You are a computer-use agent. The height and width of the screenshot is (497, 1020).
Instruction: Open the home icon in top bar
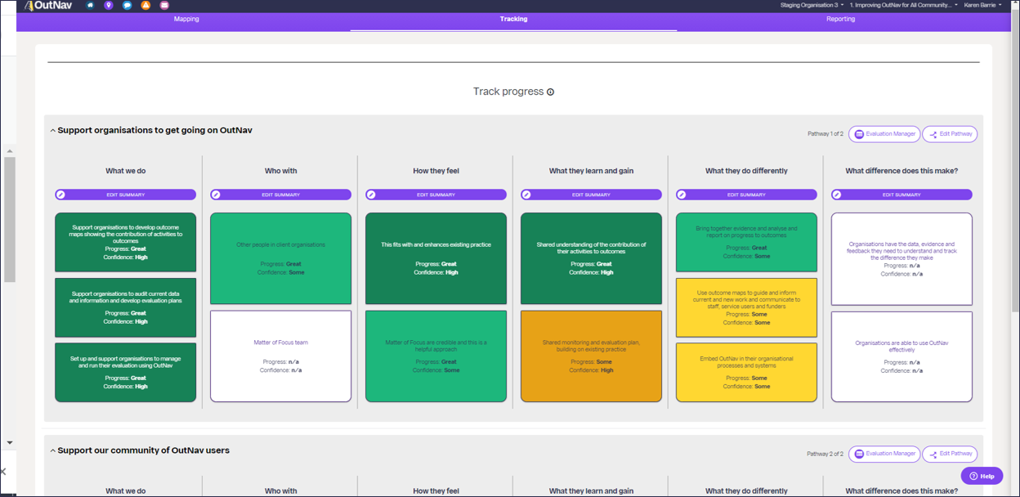[x=90, y=6]
